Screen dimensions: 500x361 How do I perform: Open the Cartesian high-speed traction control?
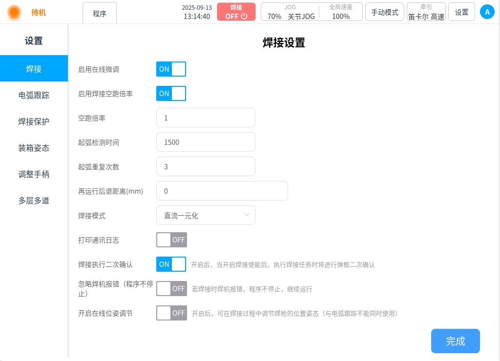pyautogui.click(x=426, y=12)
